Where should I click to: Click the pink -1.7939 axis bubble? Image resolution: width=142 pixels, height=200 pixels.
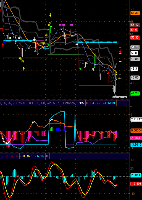coord(136,138)
